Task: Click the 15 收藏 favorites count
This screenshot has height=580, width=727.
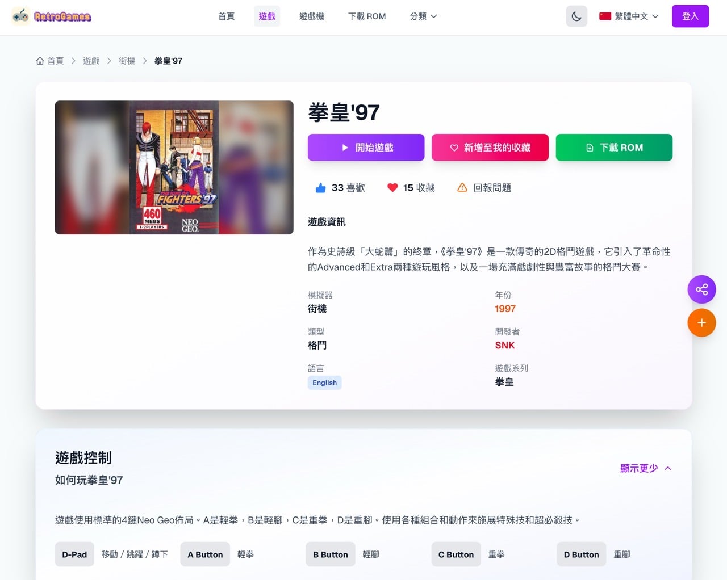Action: click(x=419, y=188)
